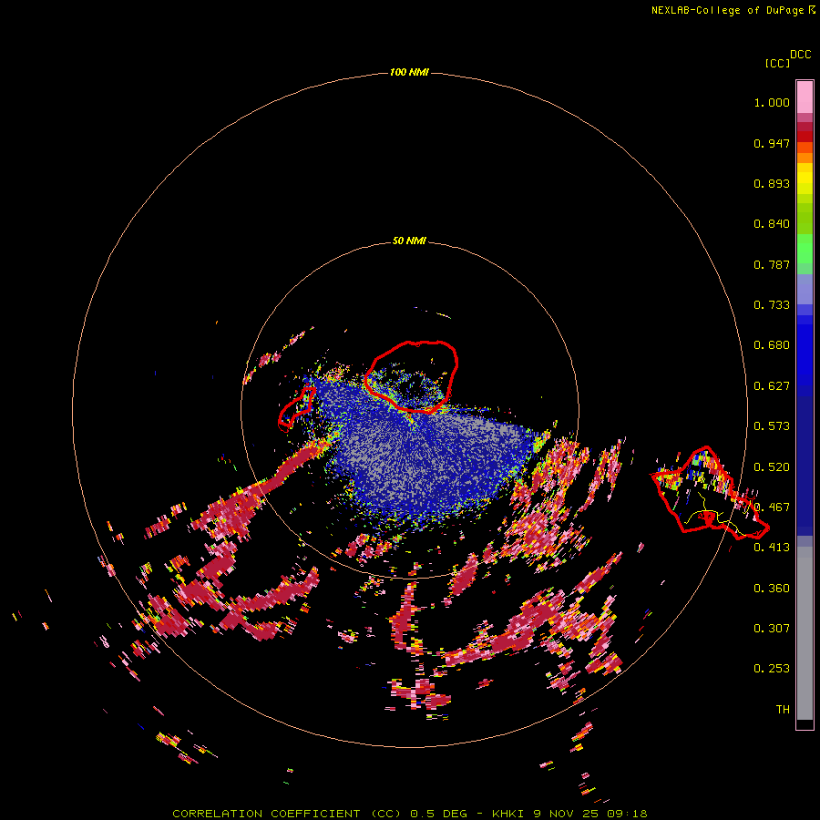Click the 0.253 scale value
The height and width of the screenshot is (820, 820).
click(x=772, y=669)
